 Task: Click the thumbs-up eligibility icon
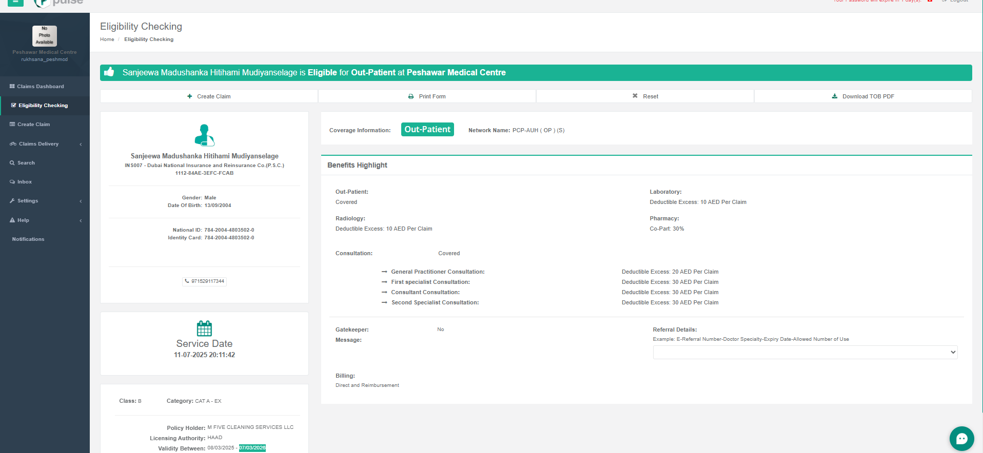tap(109, 72)
